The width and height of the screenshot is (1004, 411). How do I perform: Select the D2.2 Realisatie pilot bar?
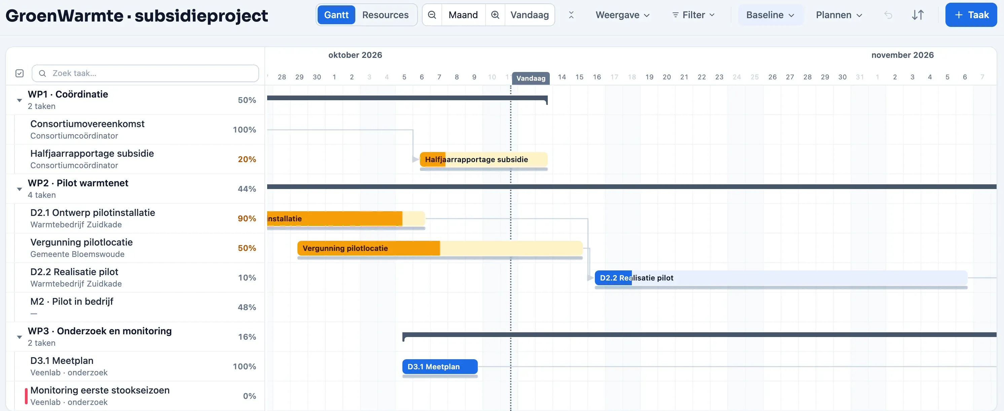[x=781, y=278]
